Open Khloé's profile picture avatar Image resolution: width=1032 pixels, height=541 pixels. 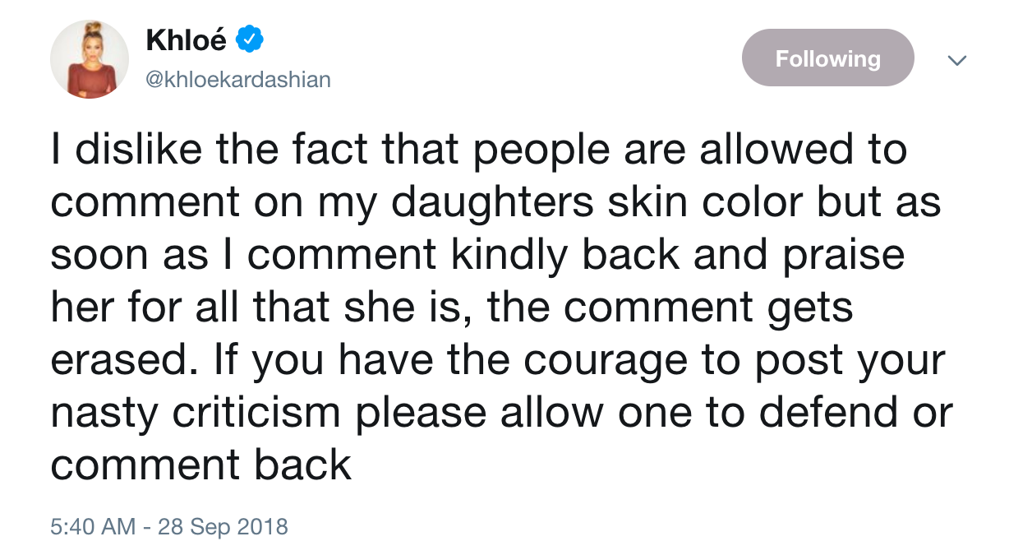(90, 59)
